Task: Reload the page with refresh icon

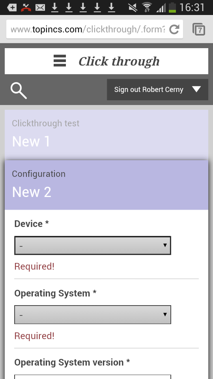Action: click(x=174, y=29)
